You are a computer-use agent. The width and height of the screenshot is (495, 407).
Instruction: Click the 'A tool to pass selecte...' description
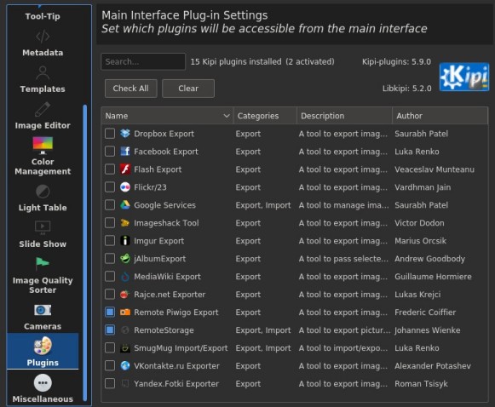[x=343, y=259]
